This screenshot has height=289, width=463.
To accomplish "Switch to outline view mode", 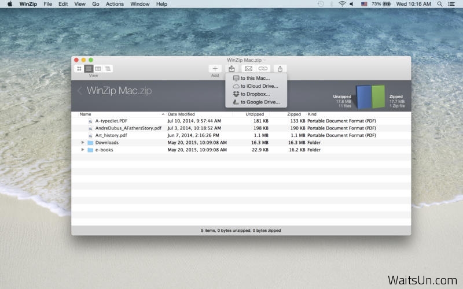I will coord(108,69).
